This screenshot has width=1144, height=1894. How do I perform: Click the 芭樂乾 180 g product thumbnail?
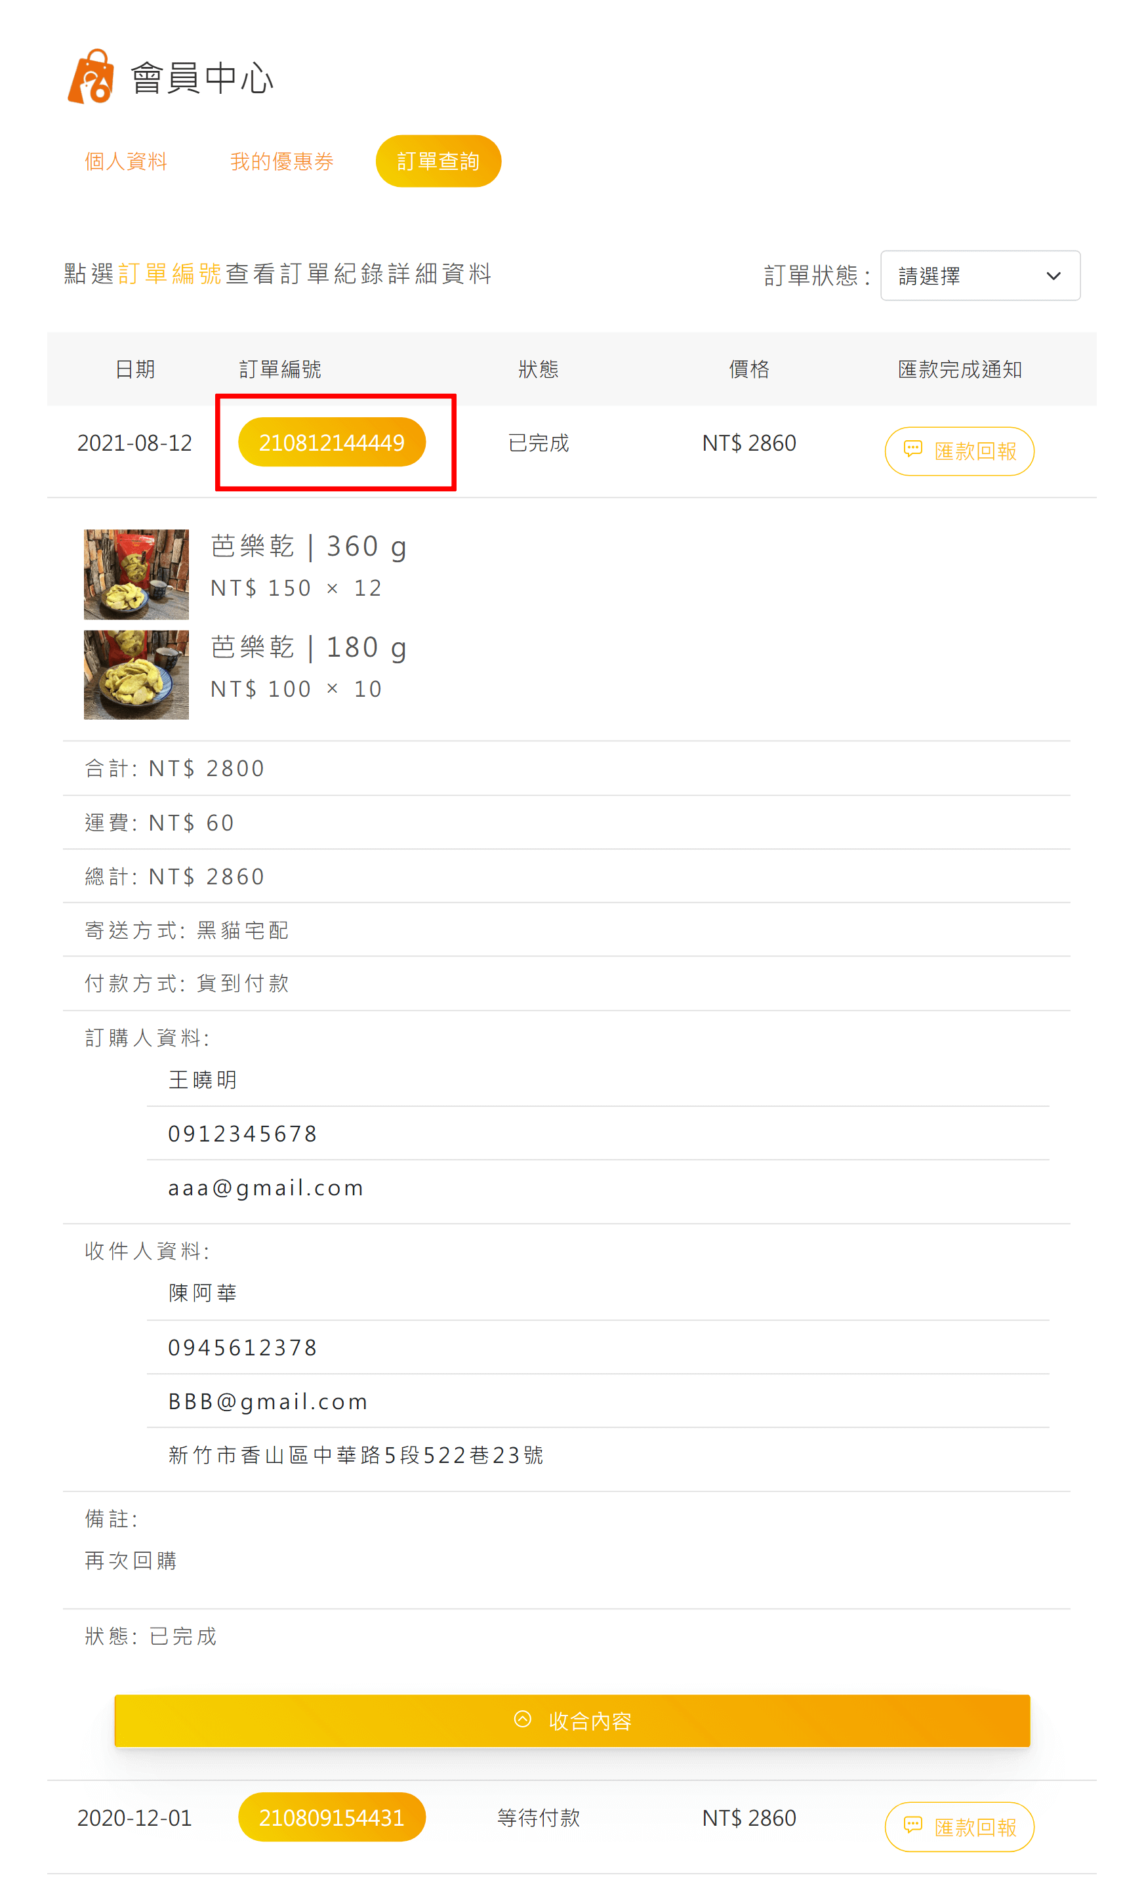[136, 675]
